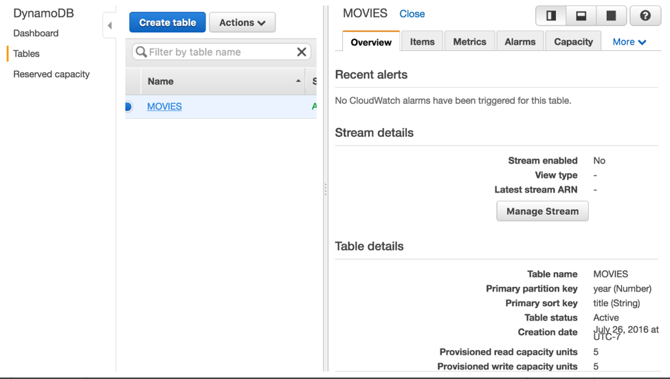Switch to split side-by-side panel view
This screenshot has height=379, width=670.
click(551, 16)
